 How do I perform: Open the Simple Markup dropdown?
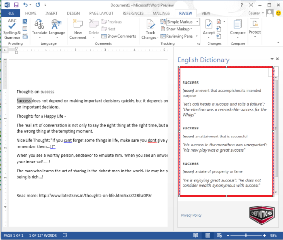[183, 22]
